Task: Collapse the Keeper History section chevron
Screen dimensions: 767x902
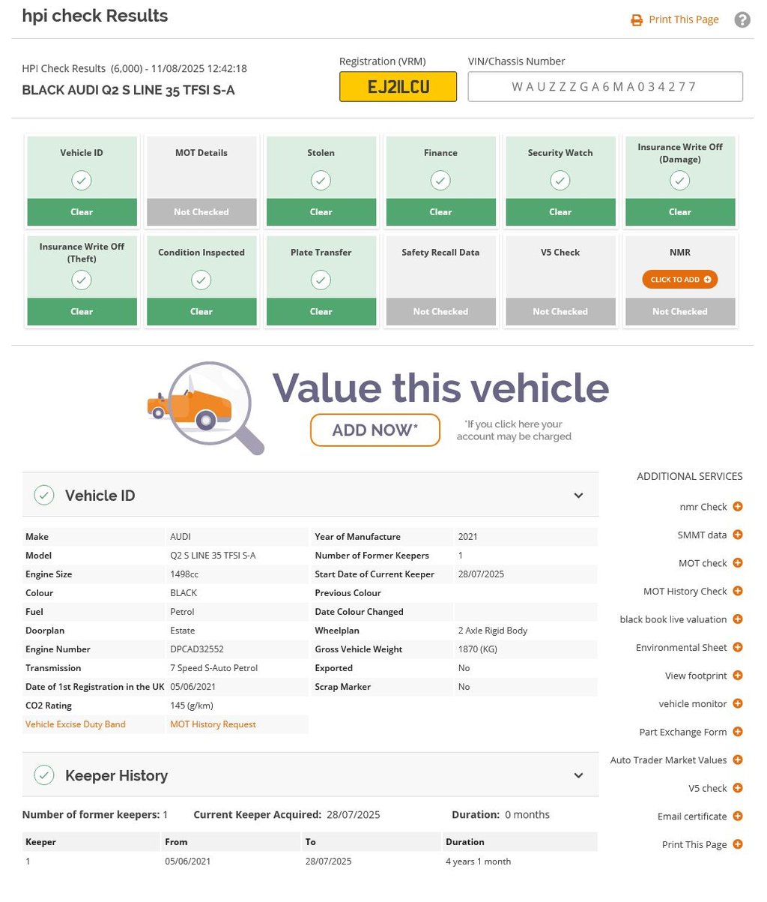Action: [x=578, y=775]
